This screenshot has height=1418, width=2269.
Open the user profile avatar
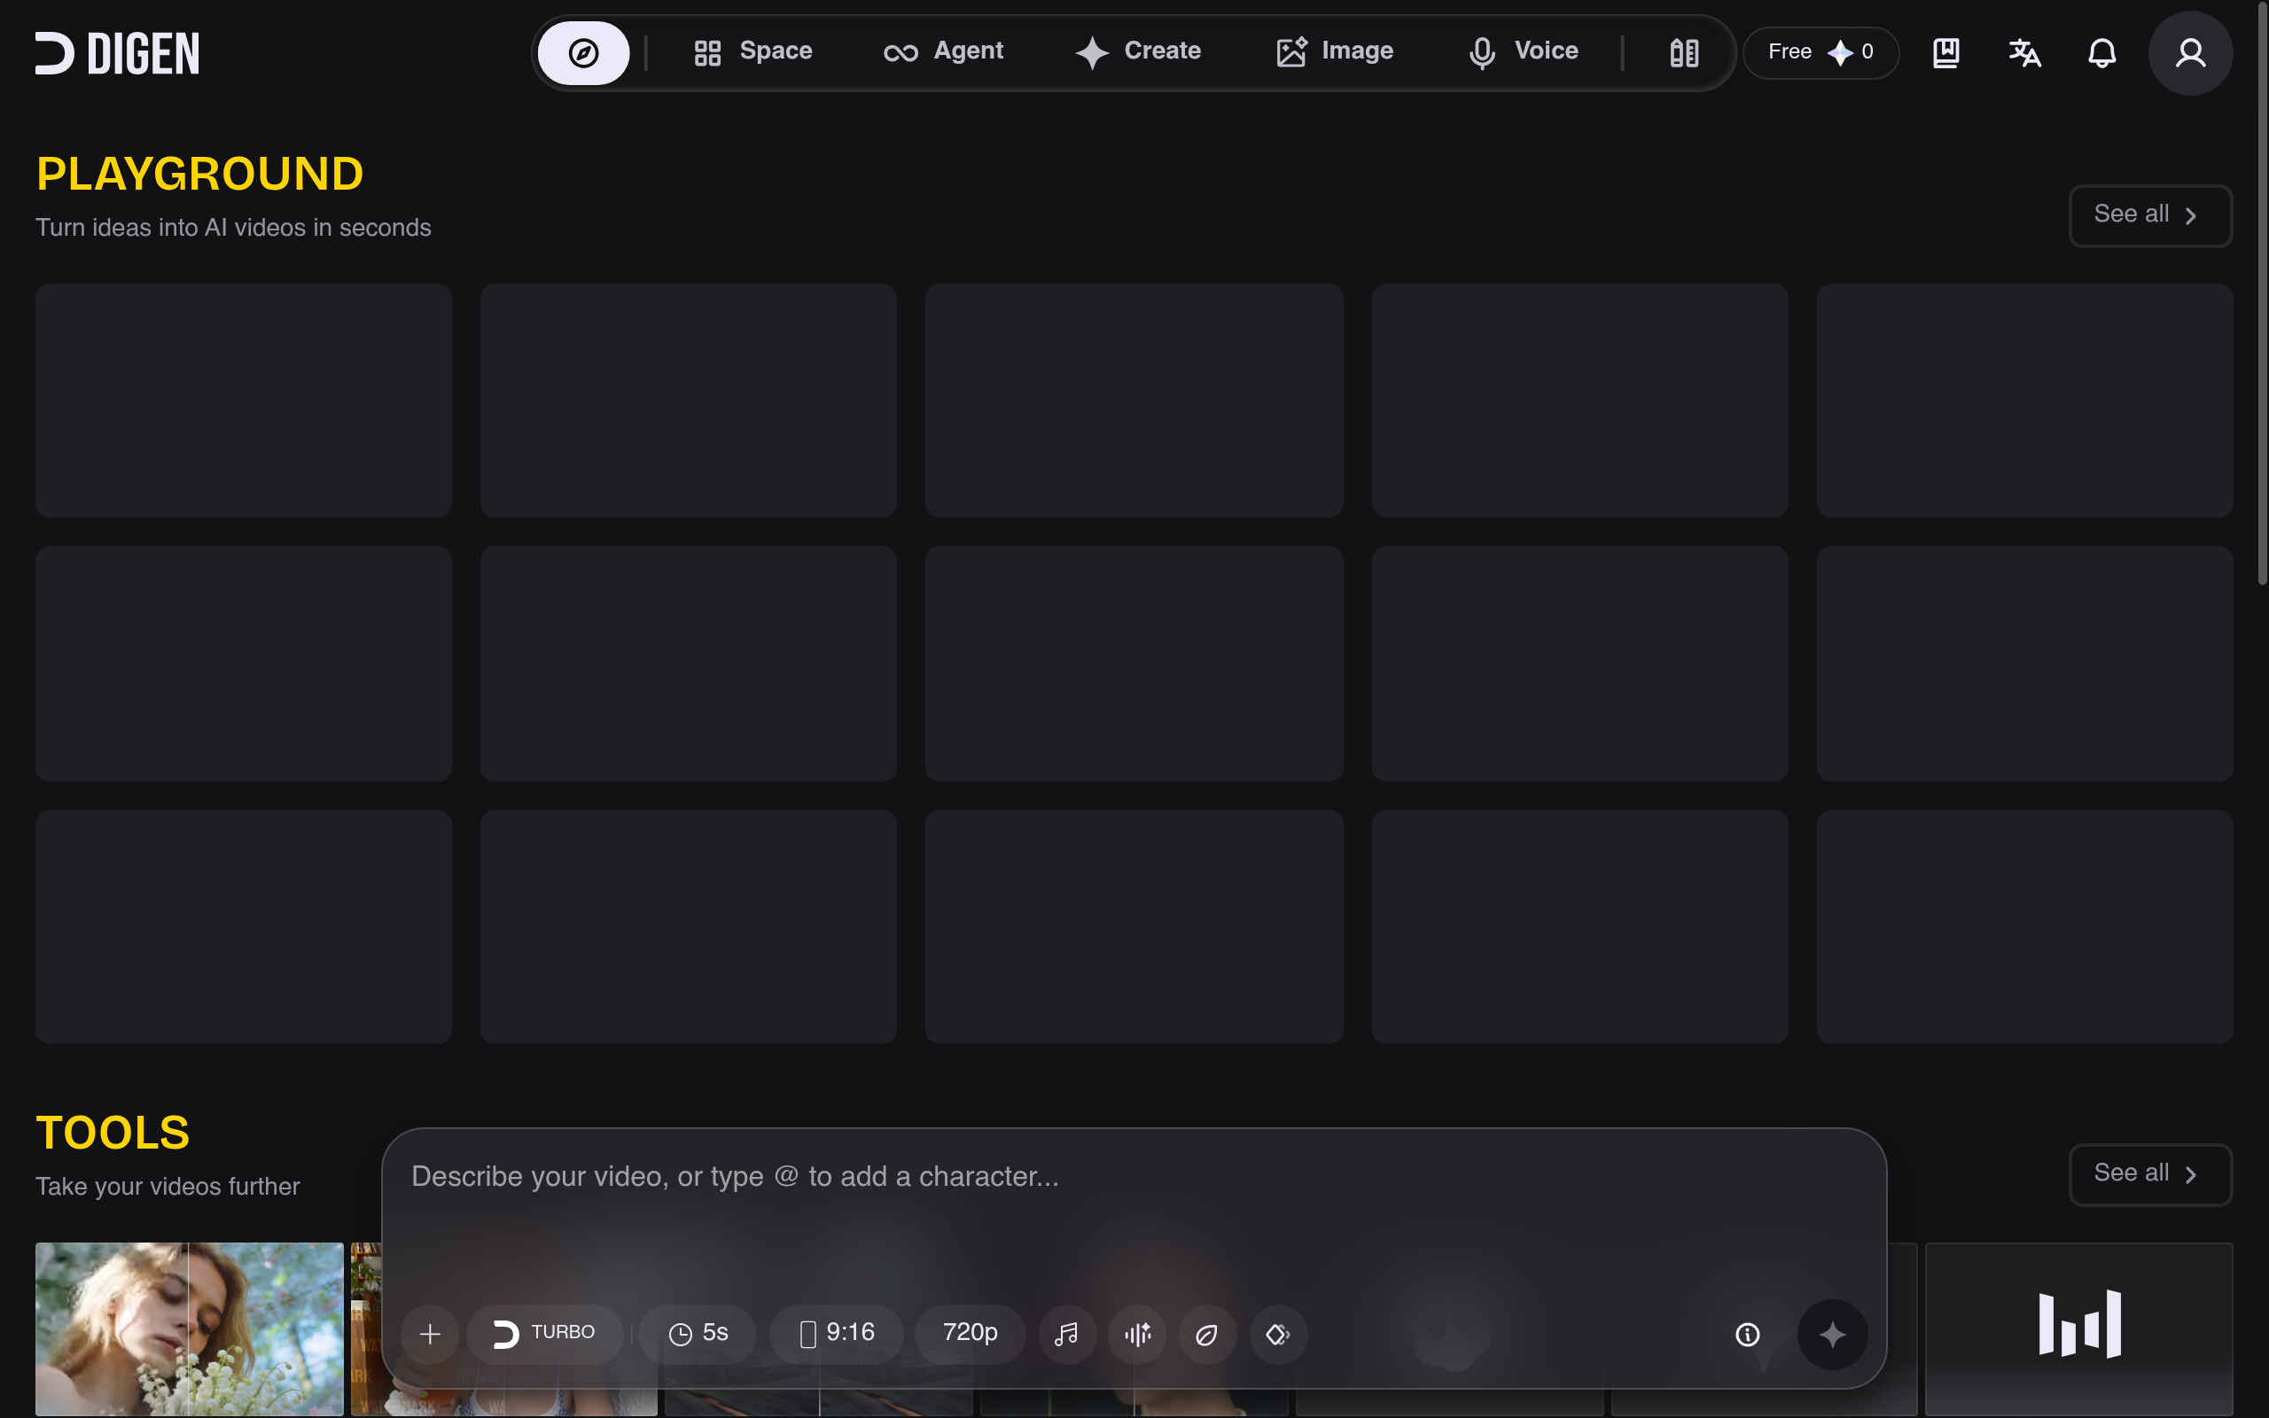(2189, 52)
